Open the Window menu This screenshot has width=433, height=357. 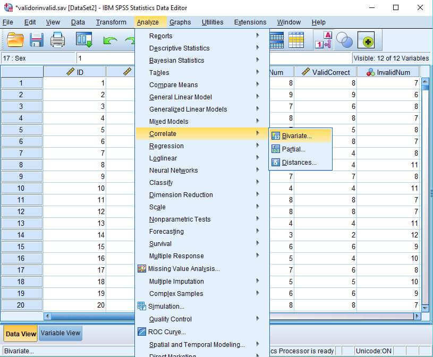tap(289, 22)
